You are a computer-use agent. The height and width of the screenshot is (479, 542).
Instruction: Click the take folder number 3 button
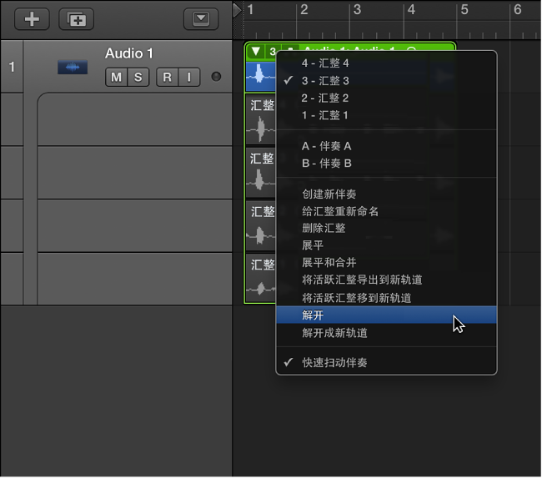272,52
